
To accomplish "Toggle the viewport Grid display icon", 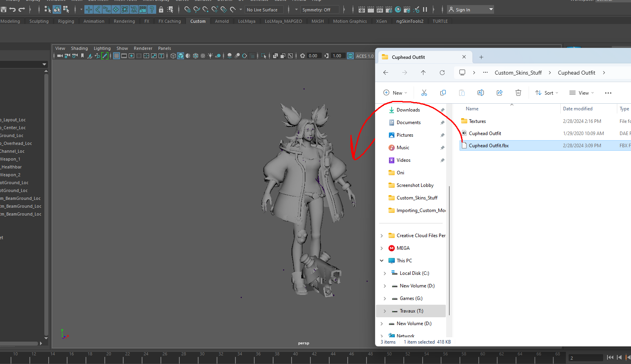I will coord(116,56).
